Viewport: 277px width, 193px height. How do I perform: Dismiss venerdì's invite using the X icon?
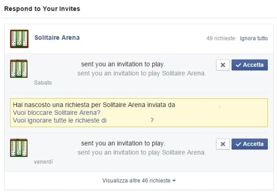point(223,144)
